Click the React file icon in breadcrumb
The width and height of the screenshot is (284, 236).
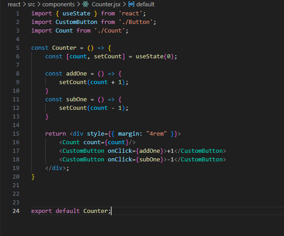(x=85, y=4)
